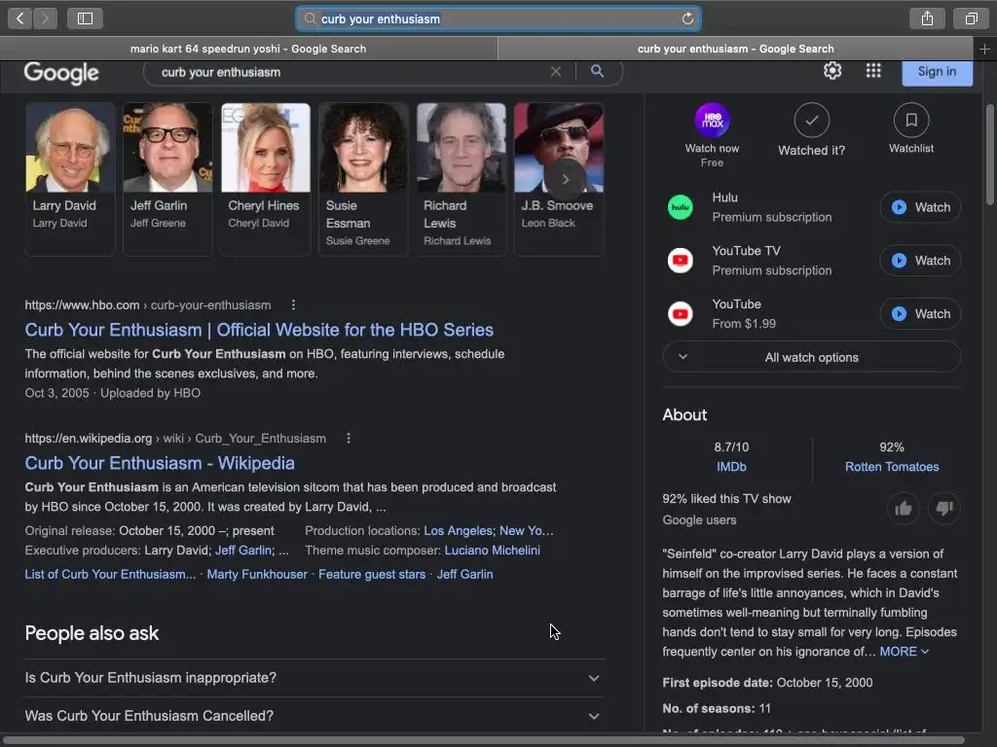Show the Safari sidebar
This screenshot has width=997, height=747.
85,18
